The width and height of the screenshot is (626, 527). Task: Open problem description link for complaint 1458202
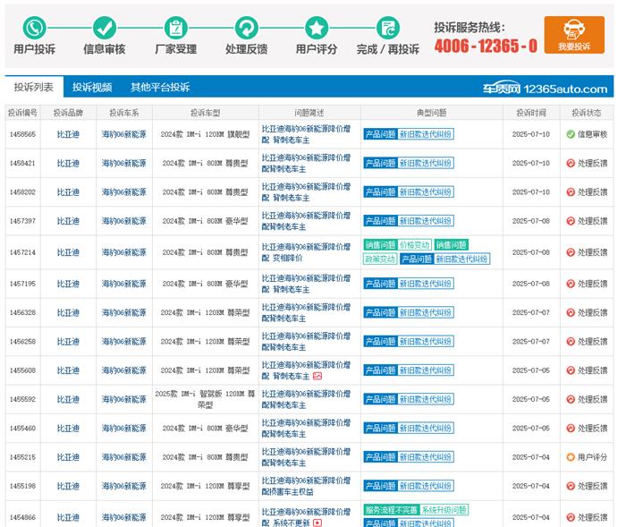point(306,192)
